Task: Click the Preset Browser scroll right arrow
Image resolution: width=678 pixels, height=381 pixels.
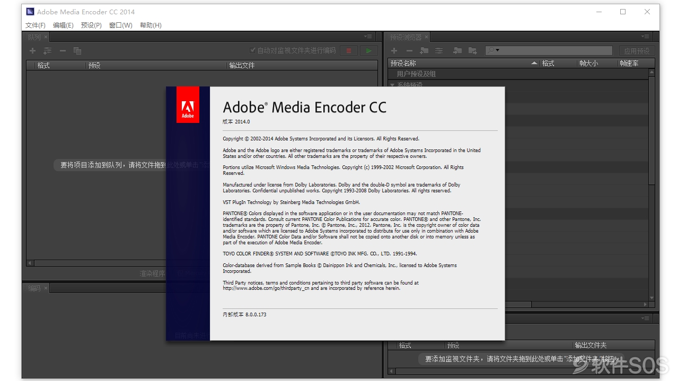Action: point(645,305)
